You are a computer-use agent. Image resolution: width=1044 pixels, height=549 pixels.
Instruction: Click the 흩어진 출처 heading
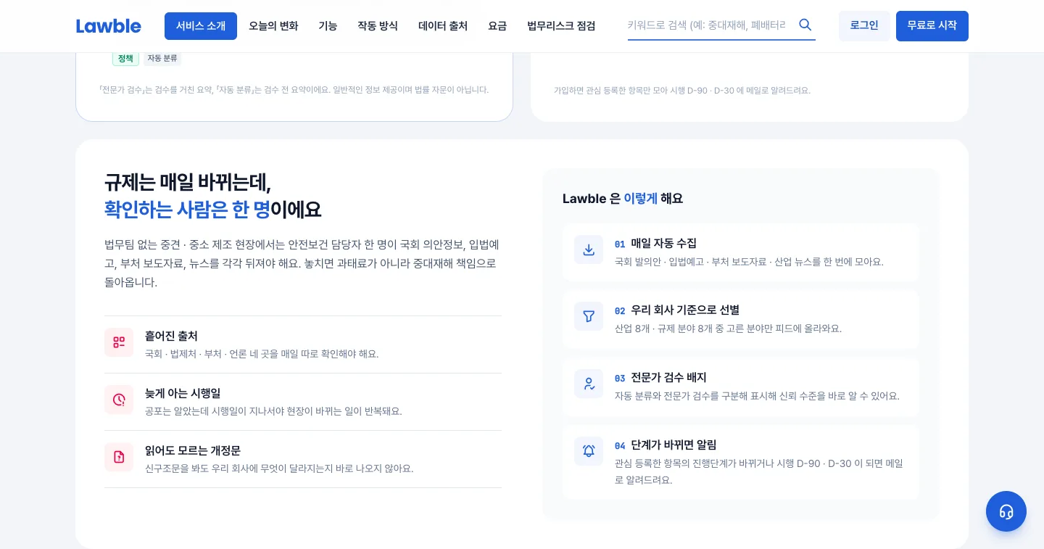[171, 336]
